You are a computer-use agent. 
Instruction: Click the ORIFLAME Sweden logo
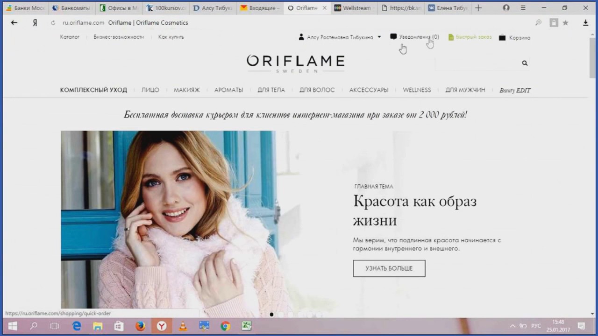tap(296, 63)
